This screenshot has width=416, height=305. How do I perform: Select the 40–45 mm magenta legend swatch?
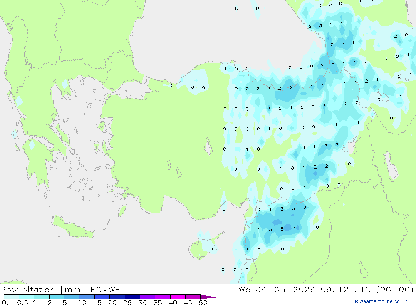click(x=178, y=297)
